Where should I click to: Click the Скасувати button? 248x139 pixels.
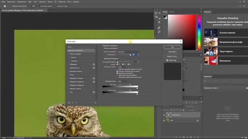coord(172,52)
